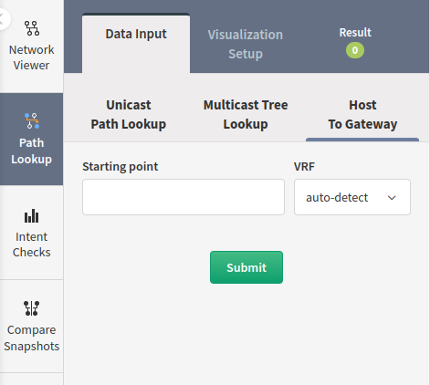Click the Path Lookup sidebar icon
The width and height of the screenshot is (430, 385).
[32, 120]
